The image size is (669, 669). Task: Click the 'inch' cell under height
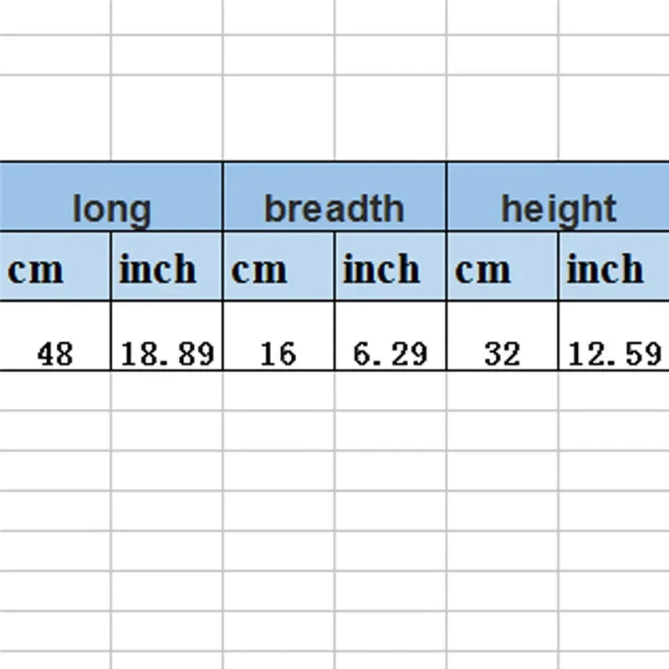614,266
